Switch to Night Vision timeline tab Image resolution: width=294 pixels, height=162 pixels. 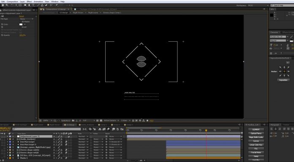(x=54, y=125)
